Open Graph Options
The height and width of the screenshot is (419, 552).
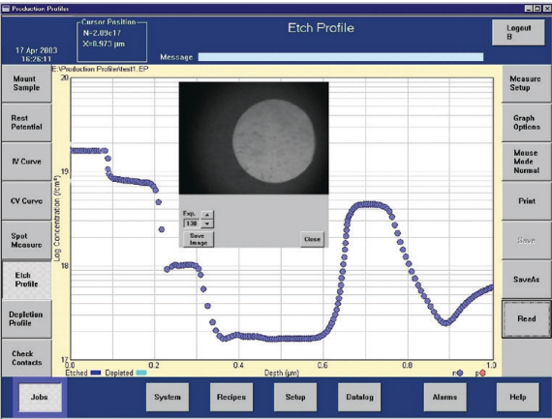click(x=527, y=123)
